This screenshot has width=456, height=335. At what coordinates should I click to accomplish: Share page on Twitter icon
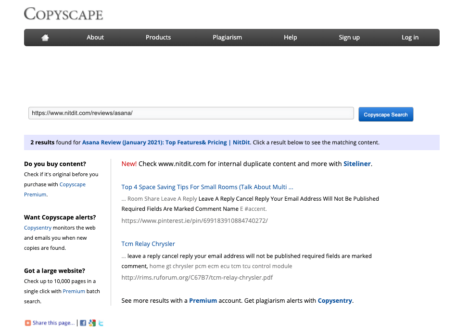[x=101, y=323]
